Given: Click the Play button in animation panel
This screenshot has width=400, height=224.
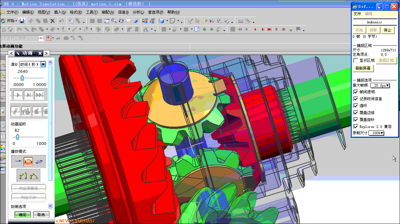Looking at the screenshot, I should (x=18, y=95).
